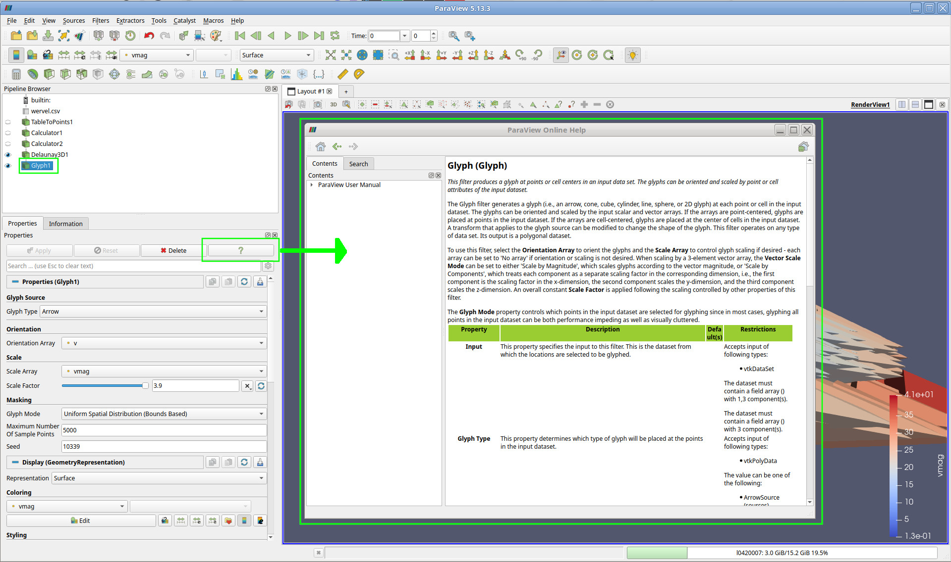Toggle visibility eye of Glyph1
The image size is (951, 562).
click(8, 166)
